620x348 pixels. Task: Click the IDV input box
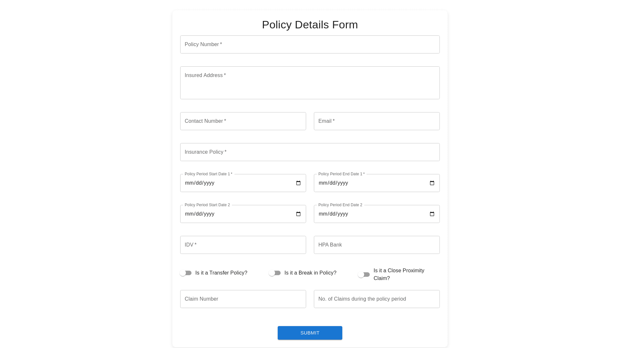[243, 245]
